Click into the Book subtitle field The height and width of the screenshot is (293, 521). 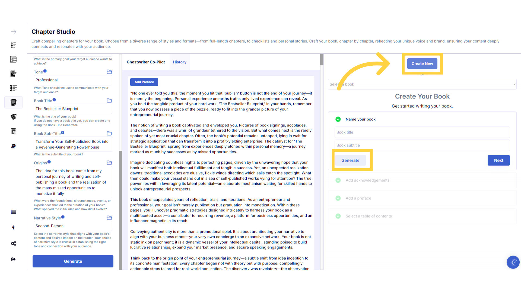coord(422,145)
